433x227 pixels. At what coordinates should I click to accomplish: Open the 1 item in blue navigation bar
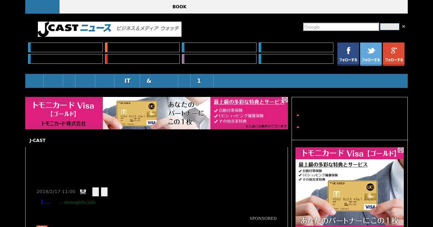pyautogui.click(x=199, y=81)
